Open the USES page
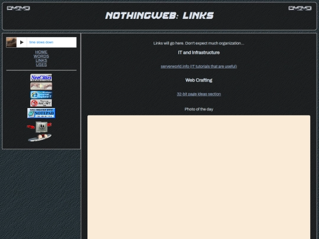This screenshot has width=319, height=239. [x=41, y=65]
